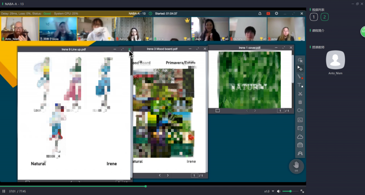Raise hand with the hand button
Image resolution: width=365 pixels, height=195 pixels.
click(296, 166)
